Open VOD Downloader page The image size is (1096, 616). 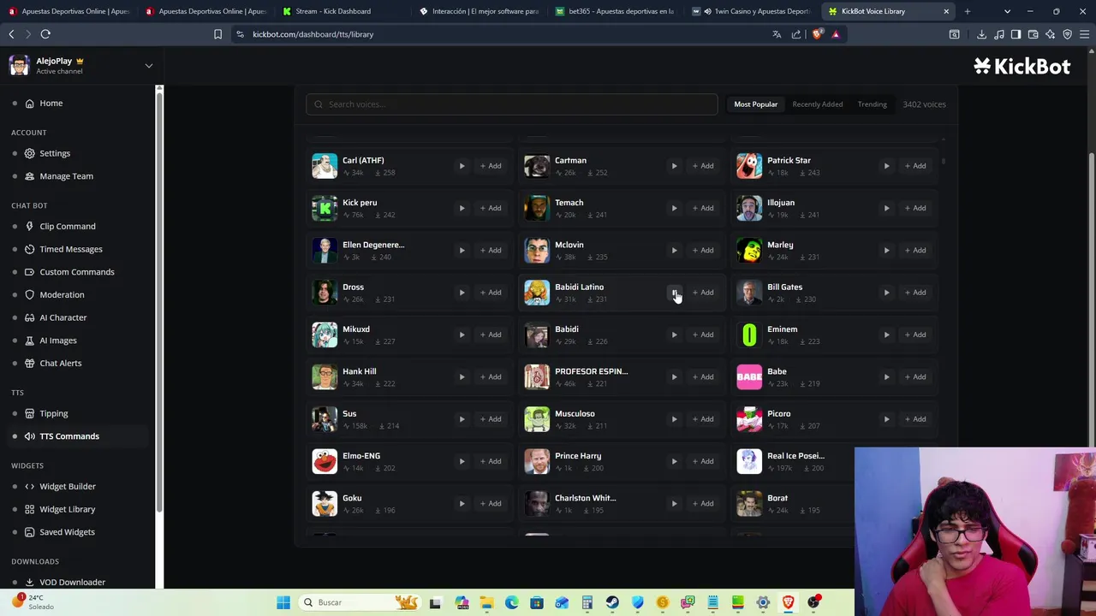pyautogui.click(x=72, y=583)
